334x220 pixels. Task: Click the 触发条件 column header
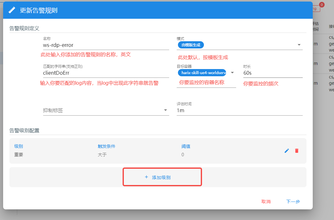pyautogui.click(x=107, y=146)
